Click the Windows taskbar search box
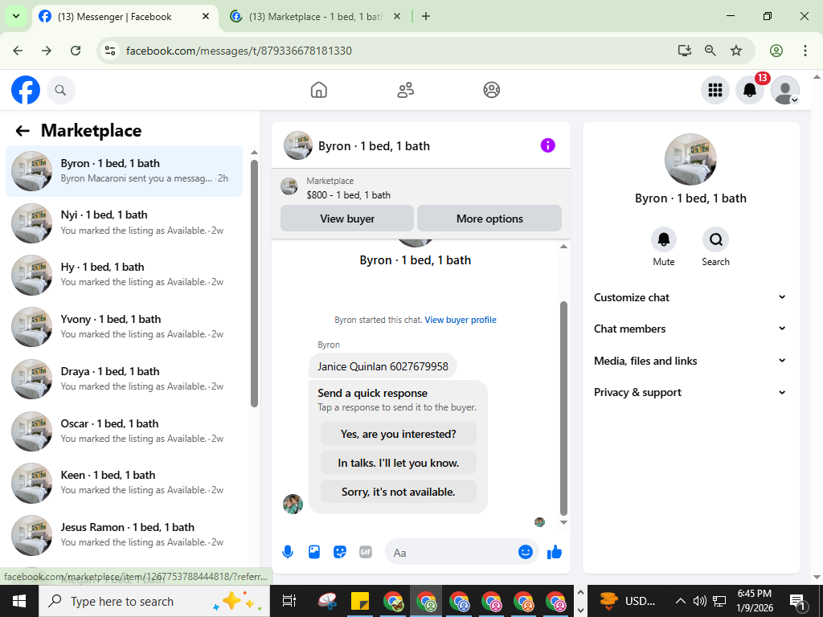The width and height of the screenshot is (823, 617). pos(154,601)
